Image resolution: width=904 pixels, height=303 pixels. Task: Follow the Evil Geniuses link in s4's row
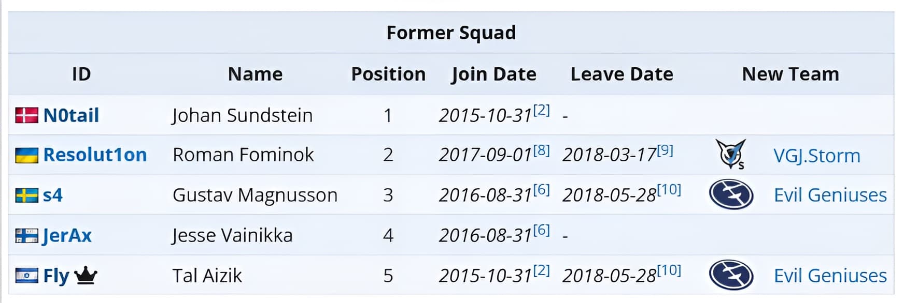click(830, 195)
